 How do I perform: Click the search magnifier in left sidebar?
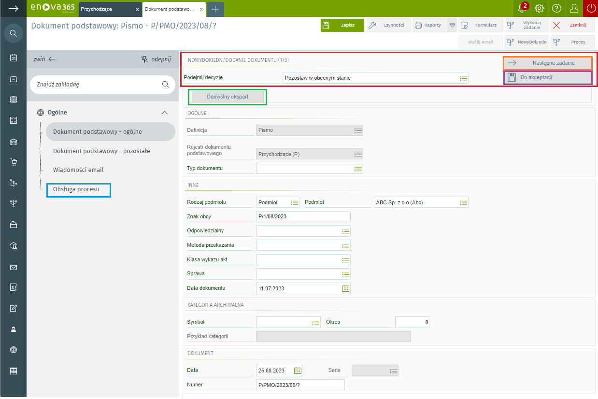14,33
